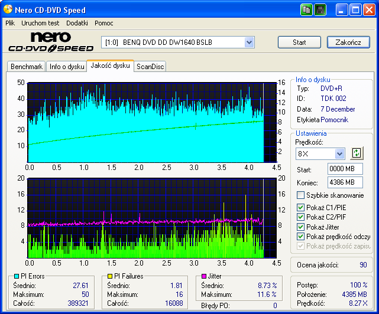Open the Dodatki menu
Screen dimensions: 379x314
coord(77,23)
